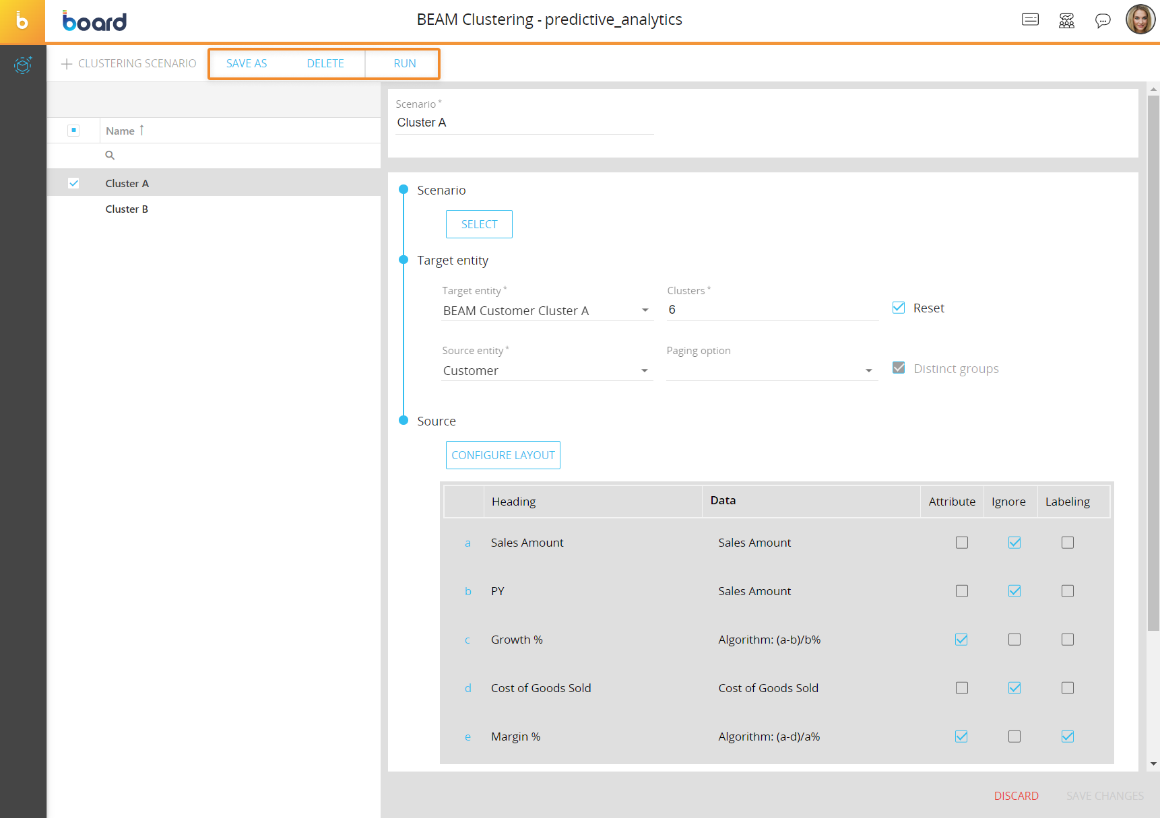Image resolution: width=1160 pixels, height=818 pixels.
Task: Open the users group icon in header
Action: 1066,21
